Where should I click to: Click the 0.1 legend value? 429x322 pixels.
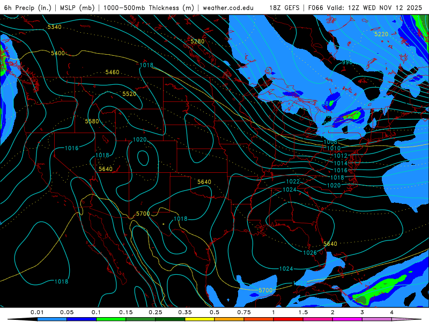point(97,312)
